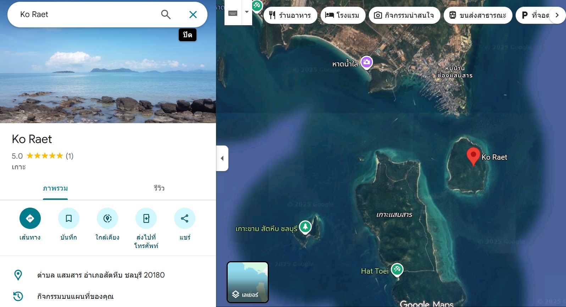The image size is (566, 307).
Task: Search nearby with the ใกล้เคียง icon
Action: pos(107,218)
